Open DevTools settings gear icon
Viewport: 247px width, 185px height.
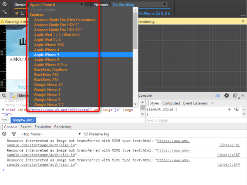click(x=227, y=95)
